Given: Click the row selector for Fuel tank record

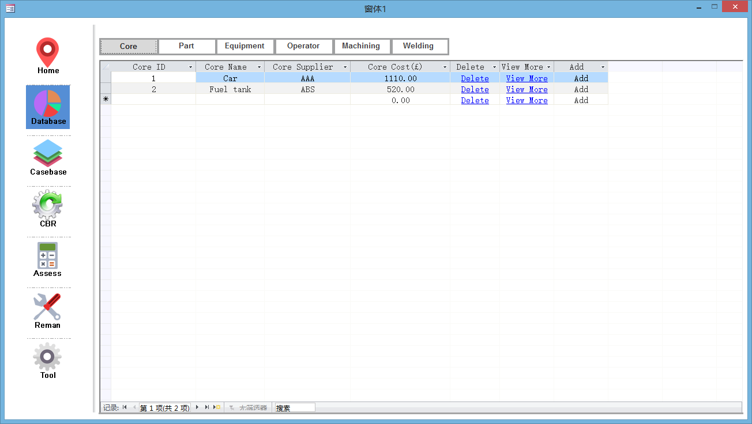Looking at the screenshot, I should 106,89.
